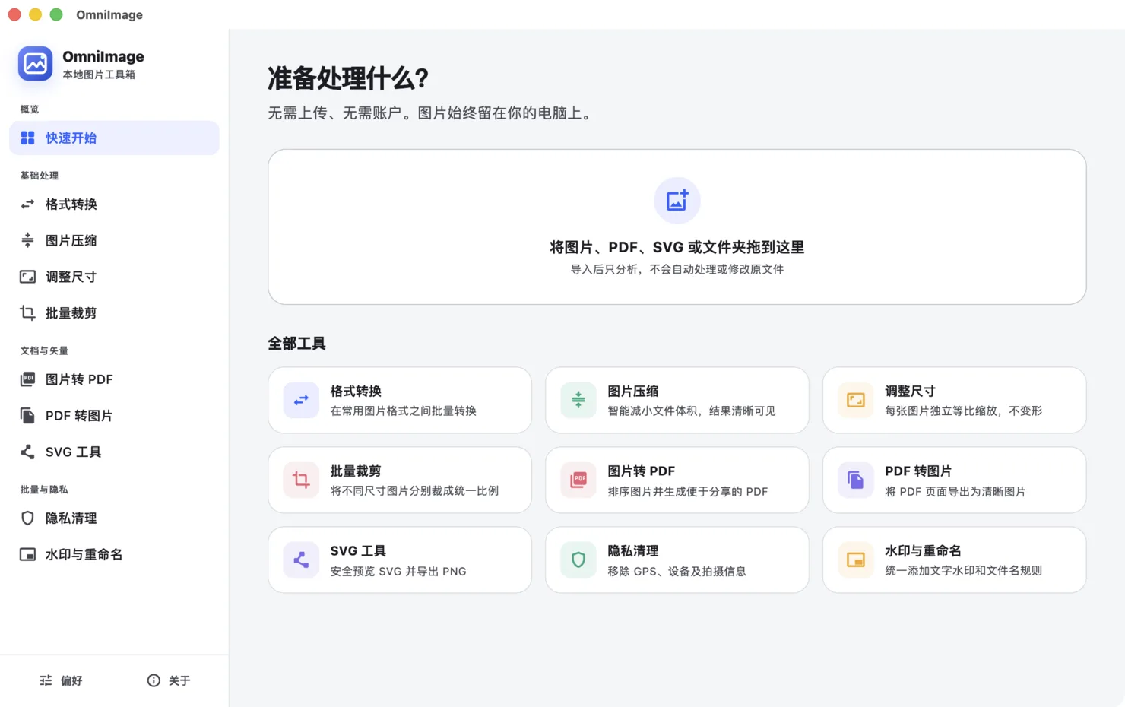This screenshot has width=1125, height=707.
Task: Click the drop zone text 将图片、PDF、SVG 或文件夹拖到这里
Action: pos(677,247)
